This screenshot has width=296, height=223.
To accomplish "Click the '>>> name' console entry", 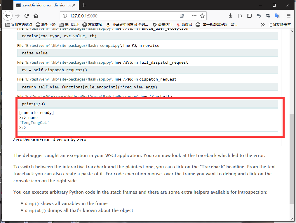I will click(28, 118).
